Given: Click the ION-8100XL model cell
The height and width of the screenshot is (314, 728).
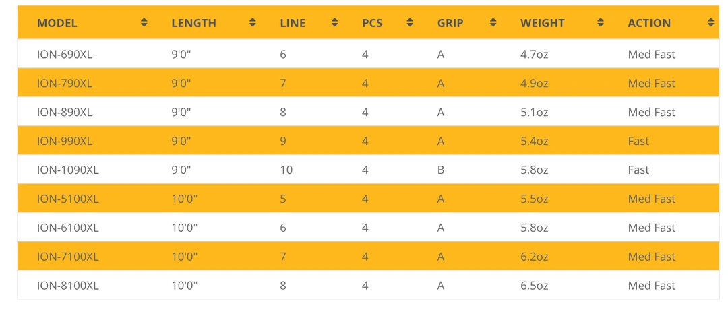Looking at the screenshot, I should tap(68, 286).
